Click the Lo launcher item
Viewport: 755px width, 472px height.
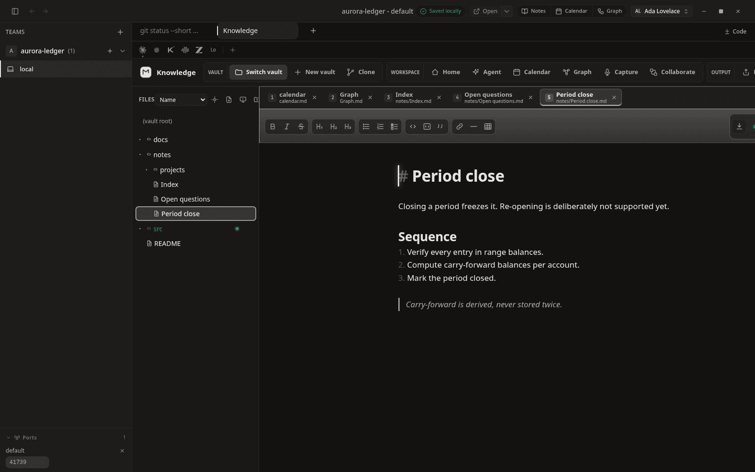[x=213, y=50]
